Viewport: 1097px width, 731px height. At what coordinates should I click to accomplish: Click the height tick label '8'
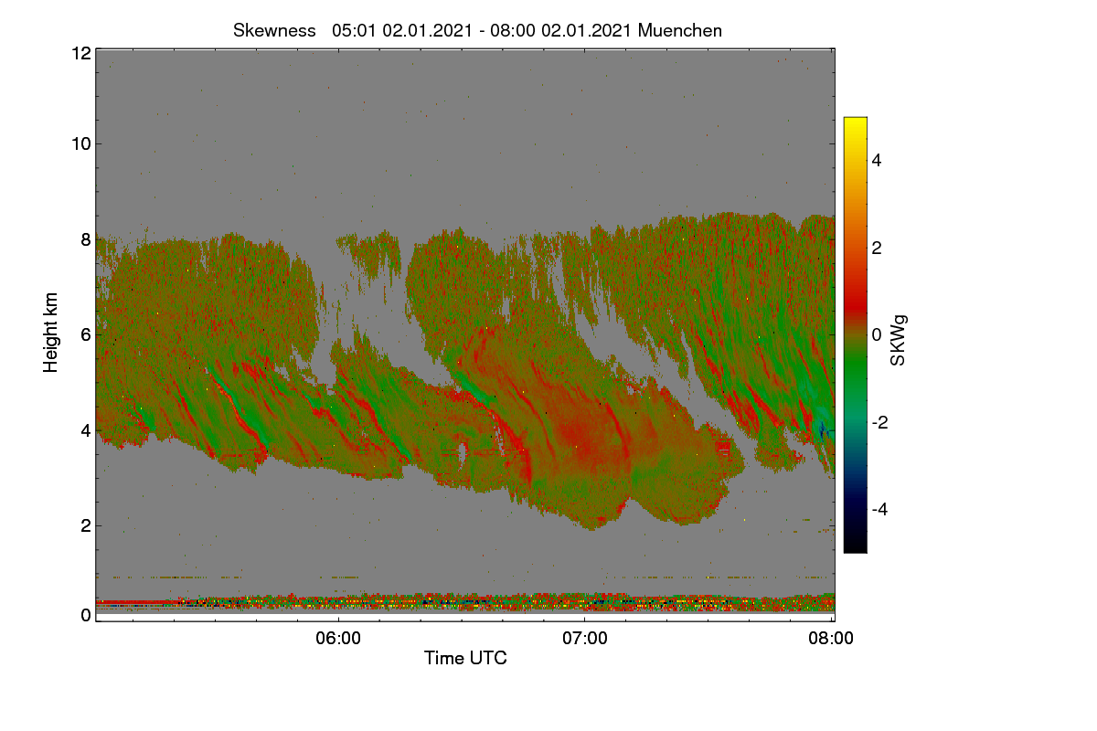point(86,239)
